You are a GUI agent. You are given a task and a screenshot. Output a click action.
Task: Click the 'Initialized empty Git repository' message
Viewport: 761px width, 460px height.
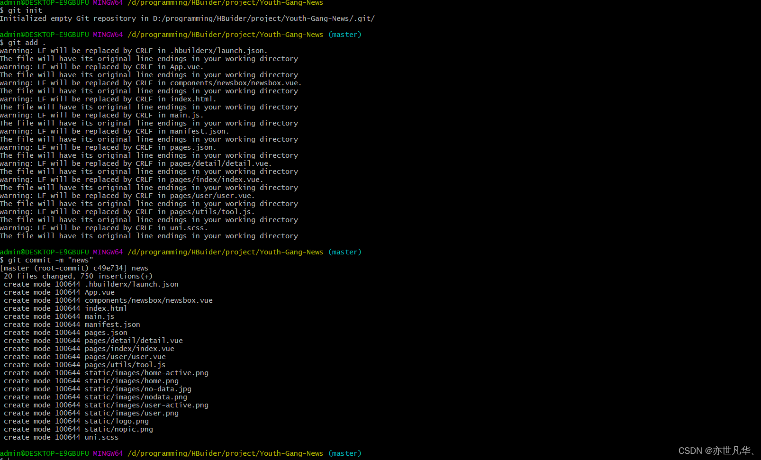coord(187,18)
